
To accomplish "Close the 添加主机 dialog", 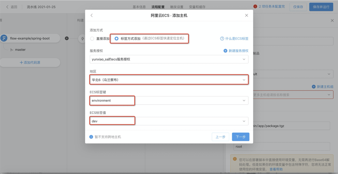I will (x=246, y=15).
